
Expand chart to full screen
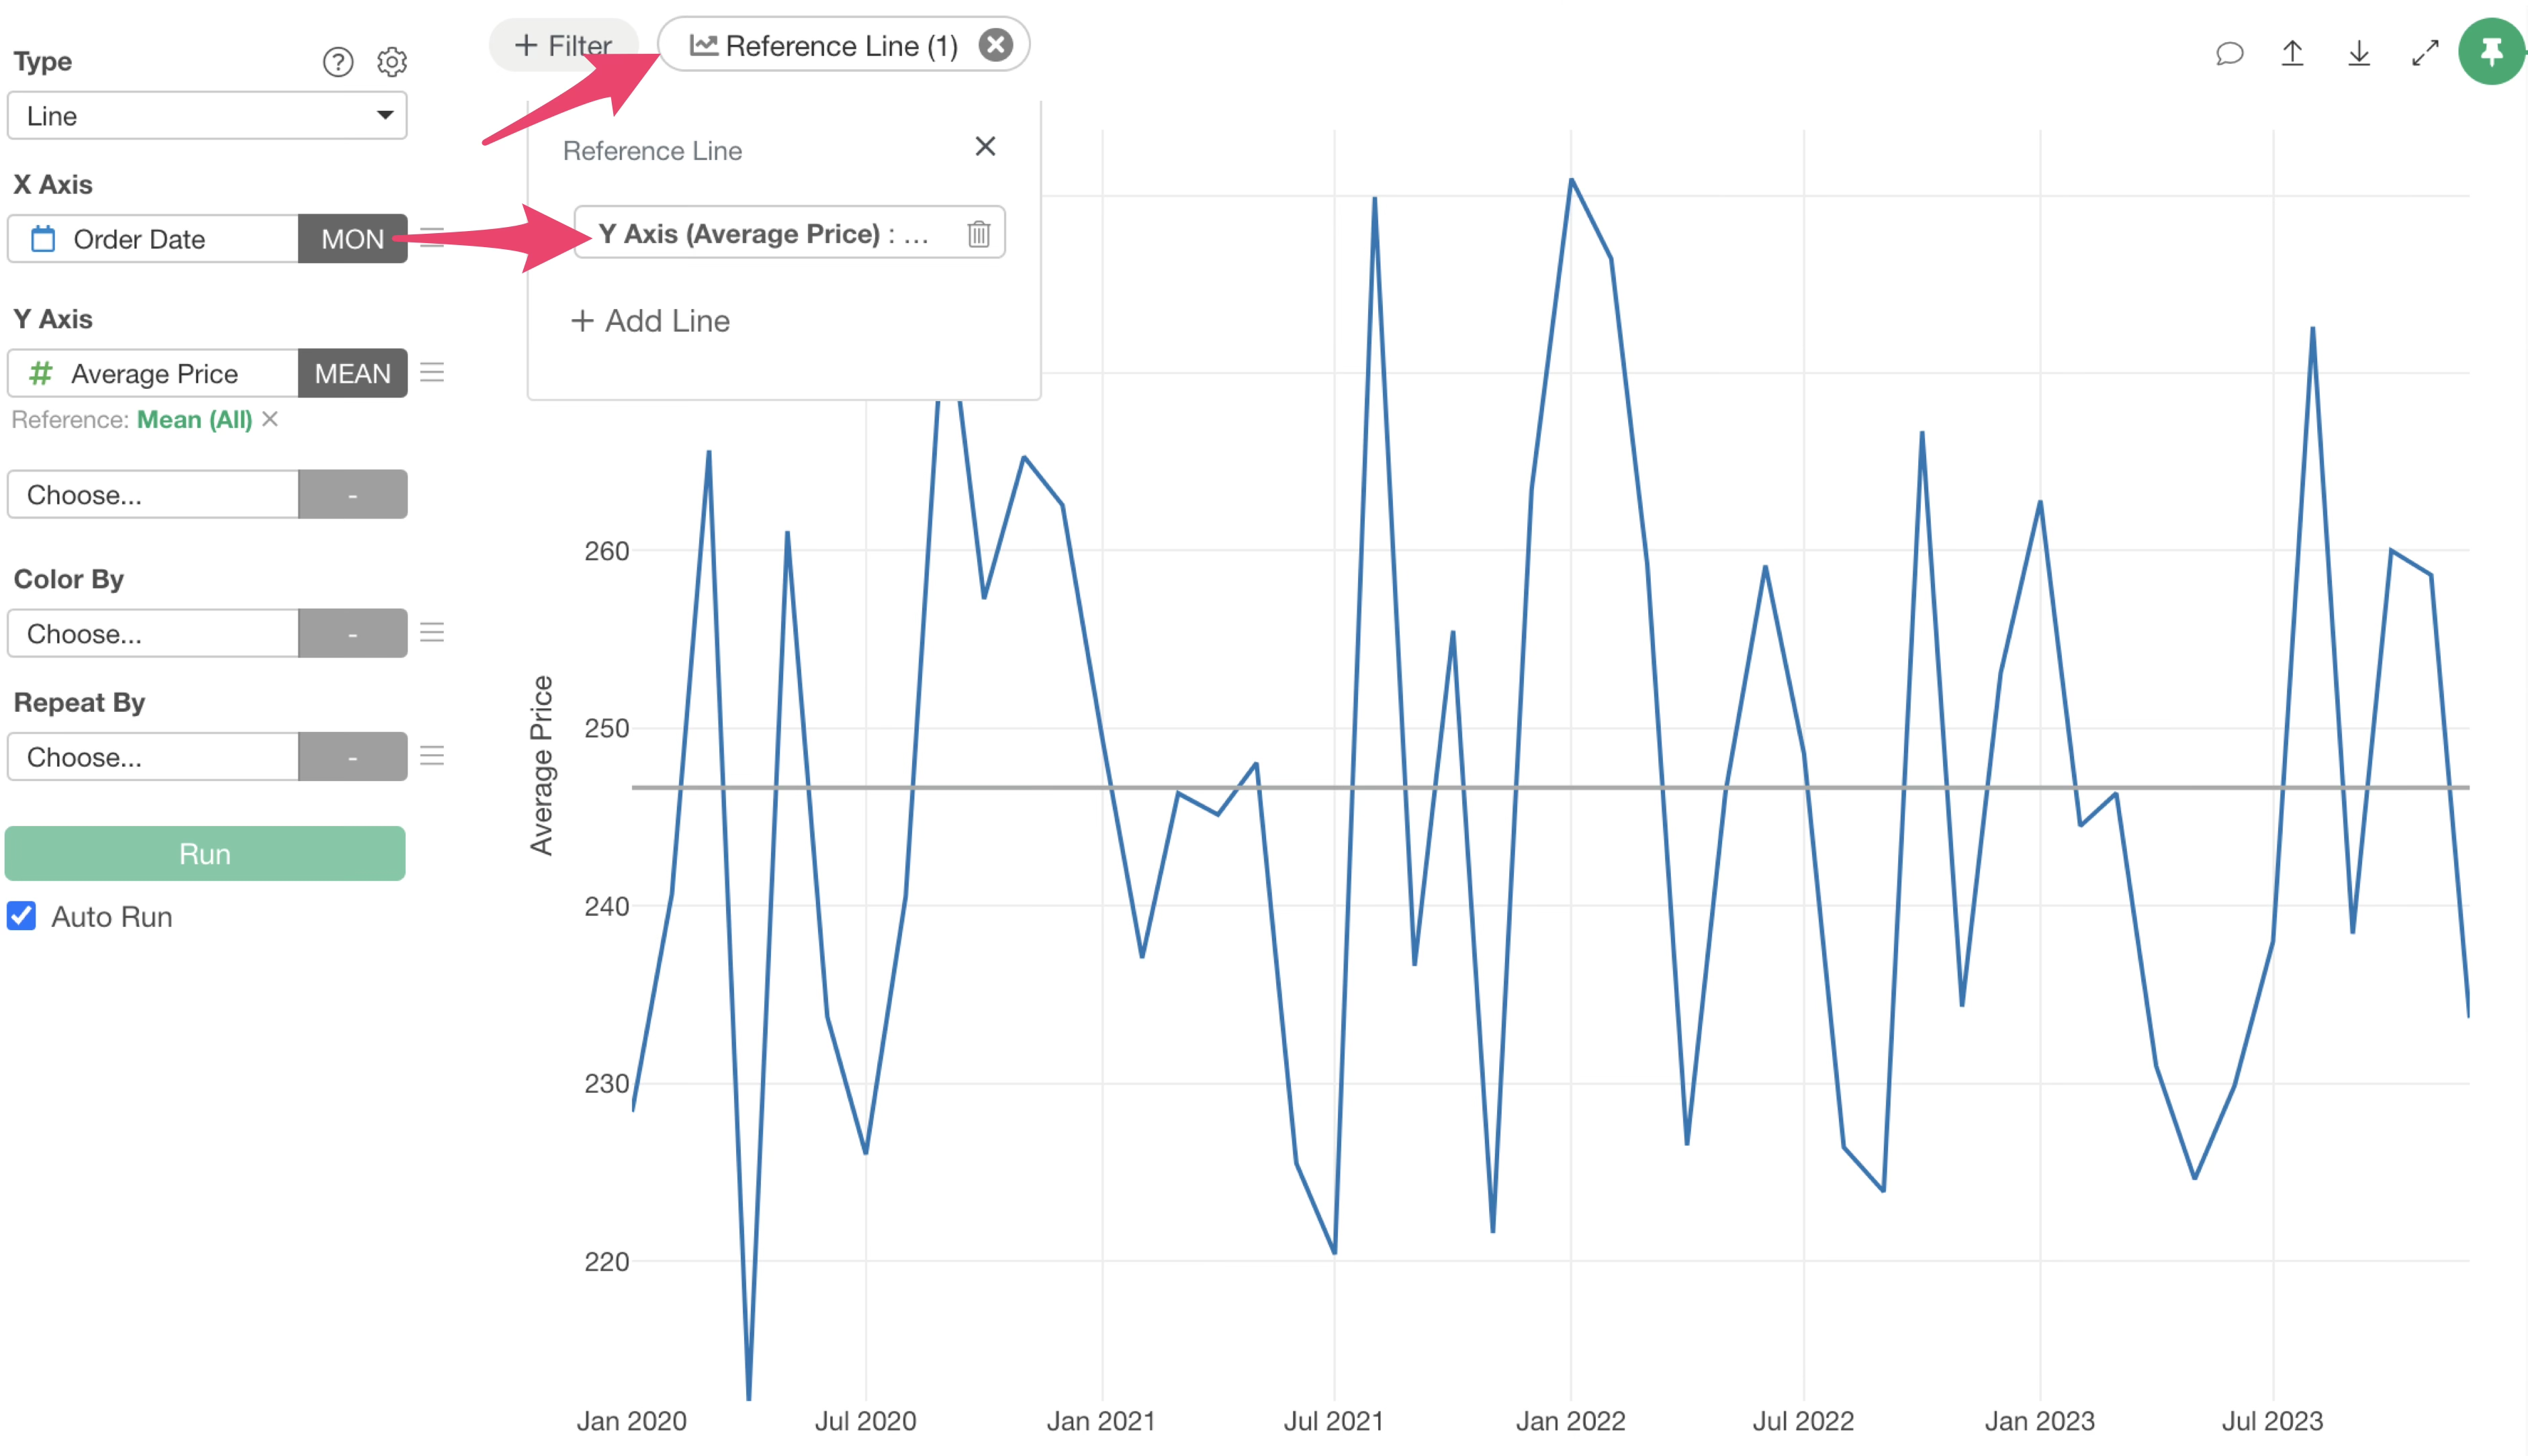coord(2425,53)
